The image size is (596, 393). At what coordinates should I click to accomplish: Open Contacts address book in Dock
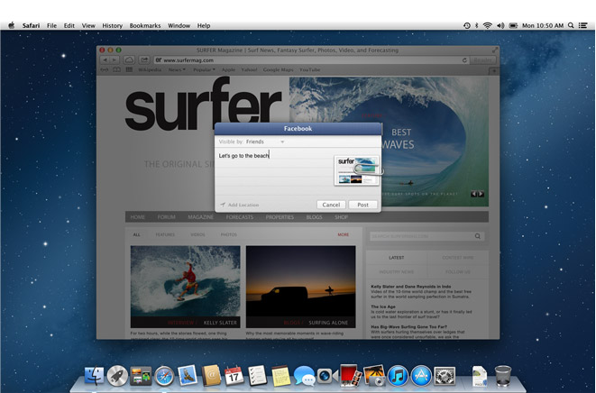click(x=211, y=376)
